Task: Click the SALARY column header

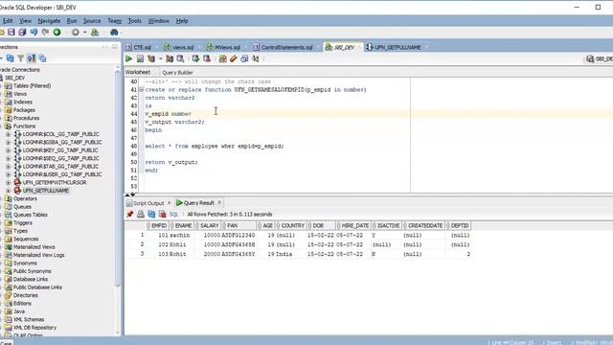Action: point(208,226)
